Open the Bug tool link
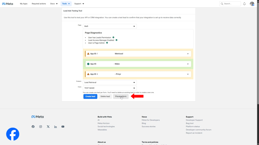The width and height of the screenshot is (259, 145). [190, 123]
